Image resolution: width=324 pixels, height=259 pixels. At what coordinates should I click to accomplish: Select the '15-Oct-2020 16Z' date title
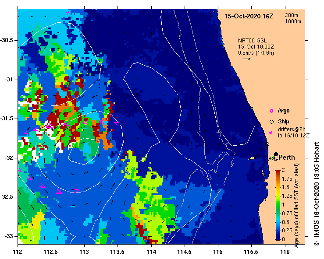pos(249,16)
